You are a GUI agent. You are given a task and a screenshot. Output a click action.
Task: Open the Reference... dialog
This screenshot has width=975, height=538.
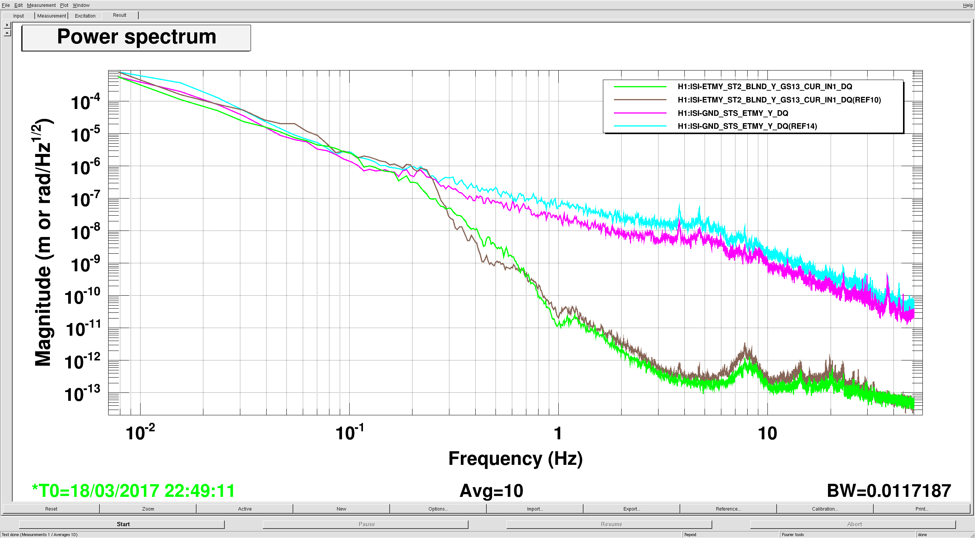point(728,509)
